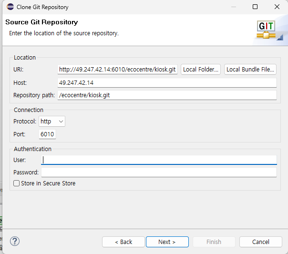Select the Repository path field
Image resolution: width=288 pixels, height=254 pixels.
[167, 95]
